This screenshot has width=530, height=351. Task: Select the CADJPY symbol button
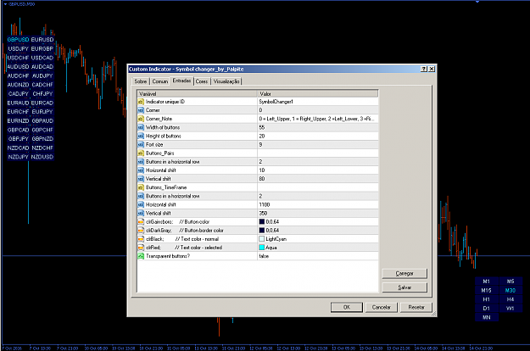[x=19, y=93]
